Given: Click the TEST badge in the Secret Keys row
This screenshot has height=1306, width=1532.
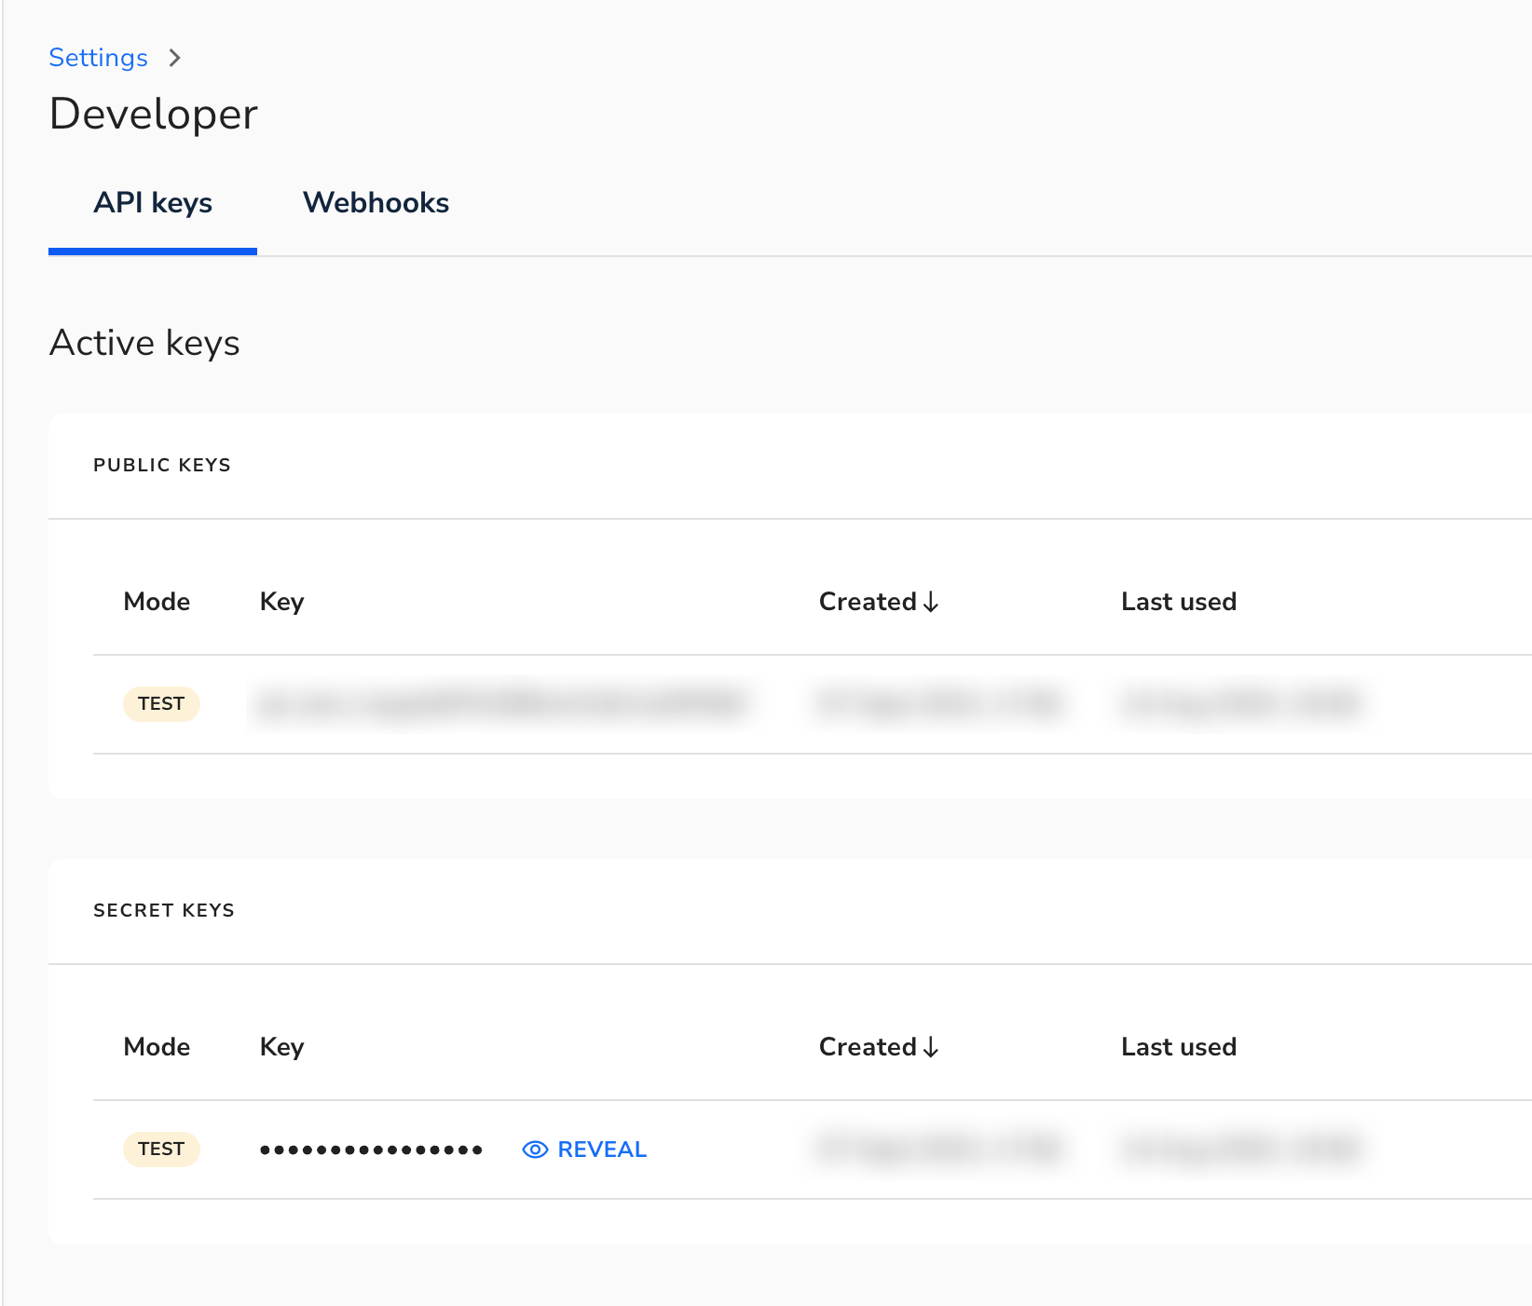Looking at the screenshot, I should (x=161, y=1149).
